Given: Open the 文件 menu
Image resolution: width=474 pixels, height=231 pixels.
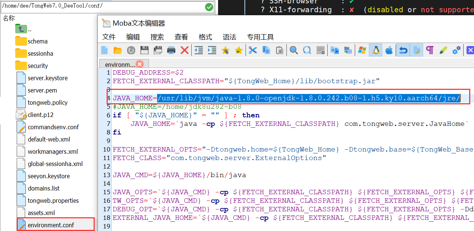Looking at the screenshot, I should click(109, 37).
